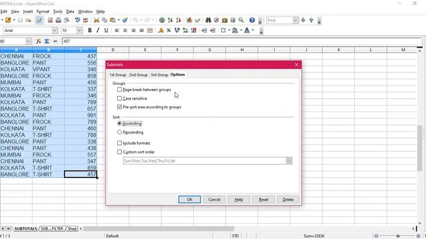The image size is (426, 239).
Task: Click Delete in Subtotals dialog
Action: [288, 199]
